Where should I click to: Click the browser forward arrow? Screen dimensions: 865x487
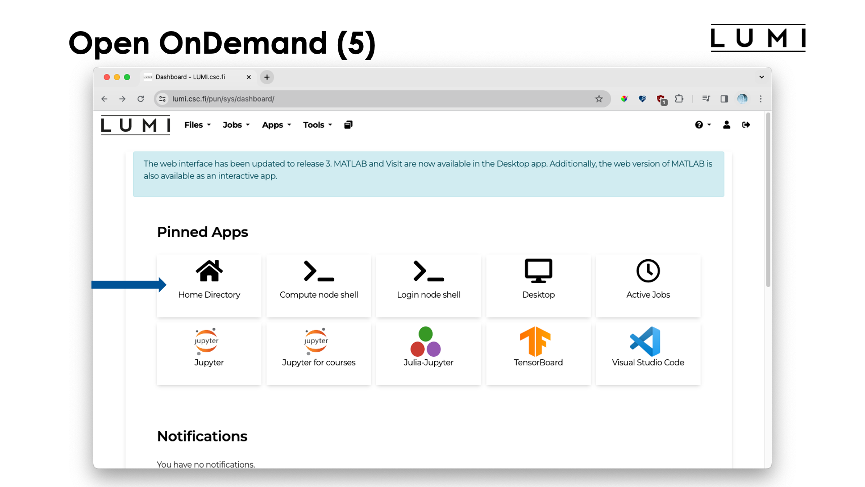(x=123, y=99)
